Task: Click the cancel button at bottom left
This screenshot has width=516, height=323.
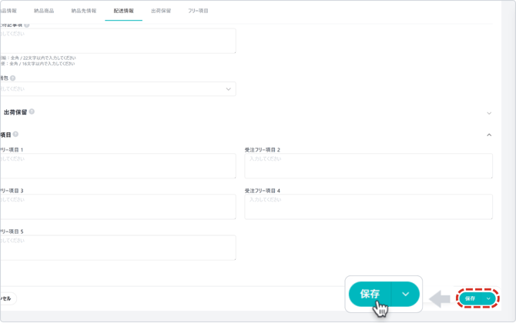Action: click(x=6, y=298)
